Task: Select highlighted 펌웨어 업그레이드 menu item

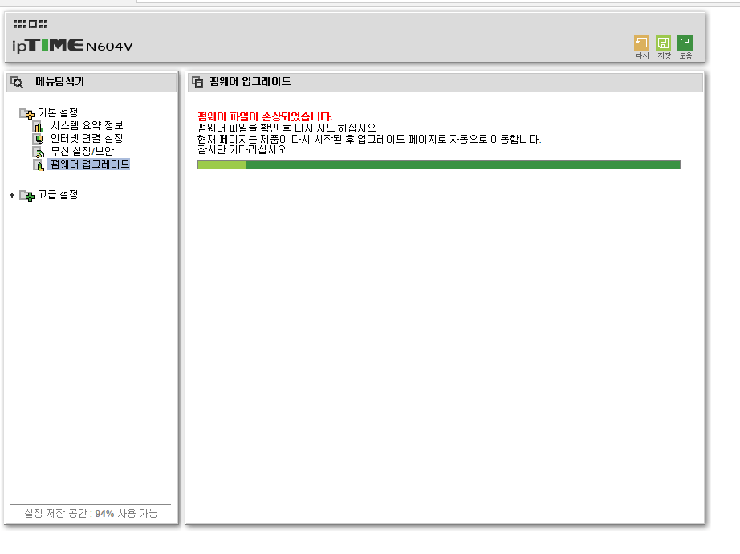Action: click(x=89, y=164)
